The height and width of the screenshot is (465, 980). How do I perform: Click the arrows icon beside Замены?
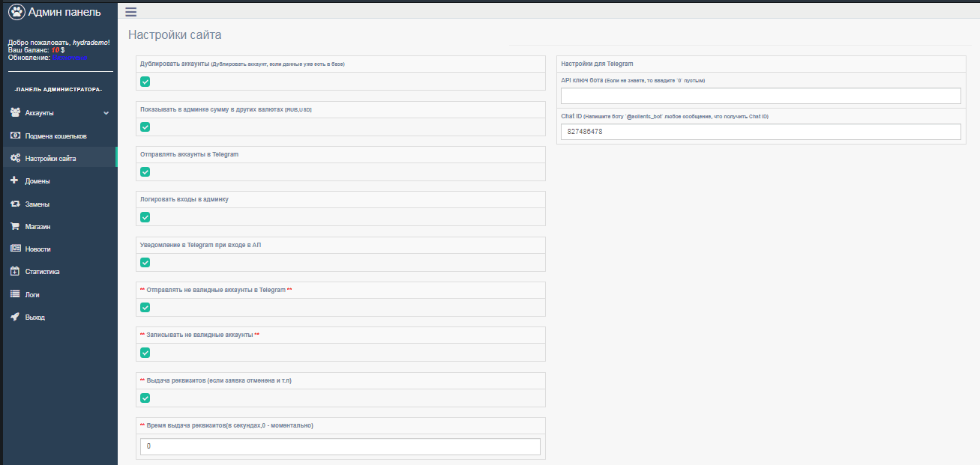(x=15, y=204)
